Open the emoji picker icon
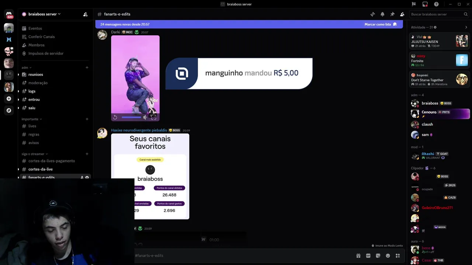 (388, 255)
